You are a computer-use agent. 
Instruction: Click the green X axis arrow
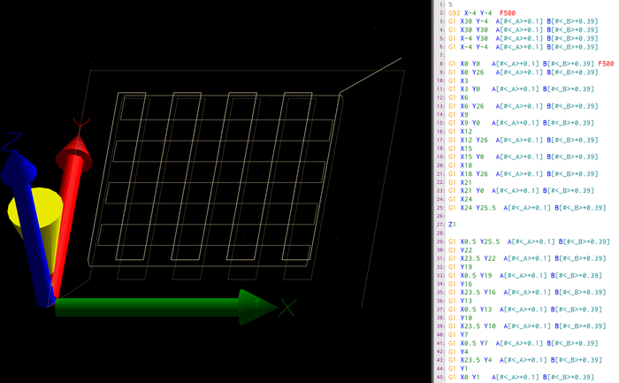[x=166, y=307]
